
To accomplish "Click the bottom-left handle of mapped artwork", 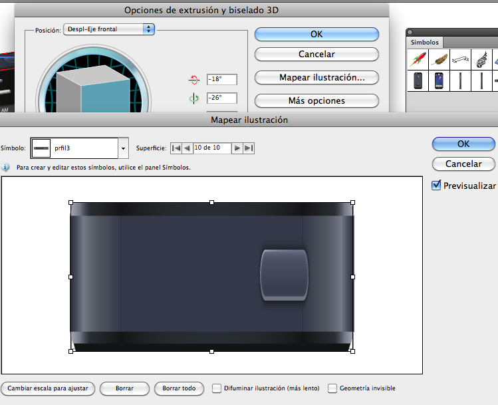I will (x=71, y=351).
